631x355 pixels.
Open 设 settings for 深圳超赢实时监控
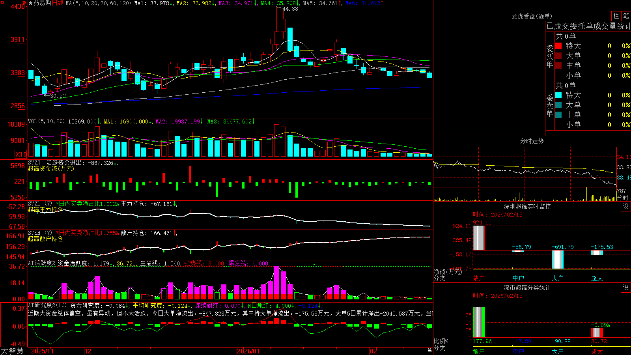[626, 206]
